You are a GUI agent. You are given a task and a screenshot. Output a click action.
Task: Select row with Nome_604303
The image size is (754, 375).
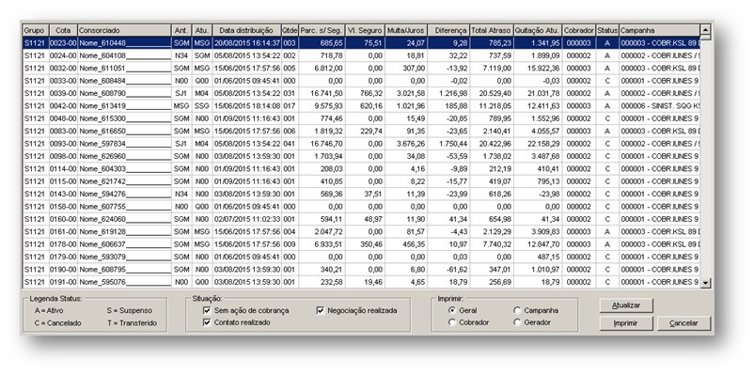[x=361, y=169]
